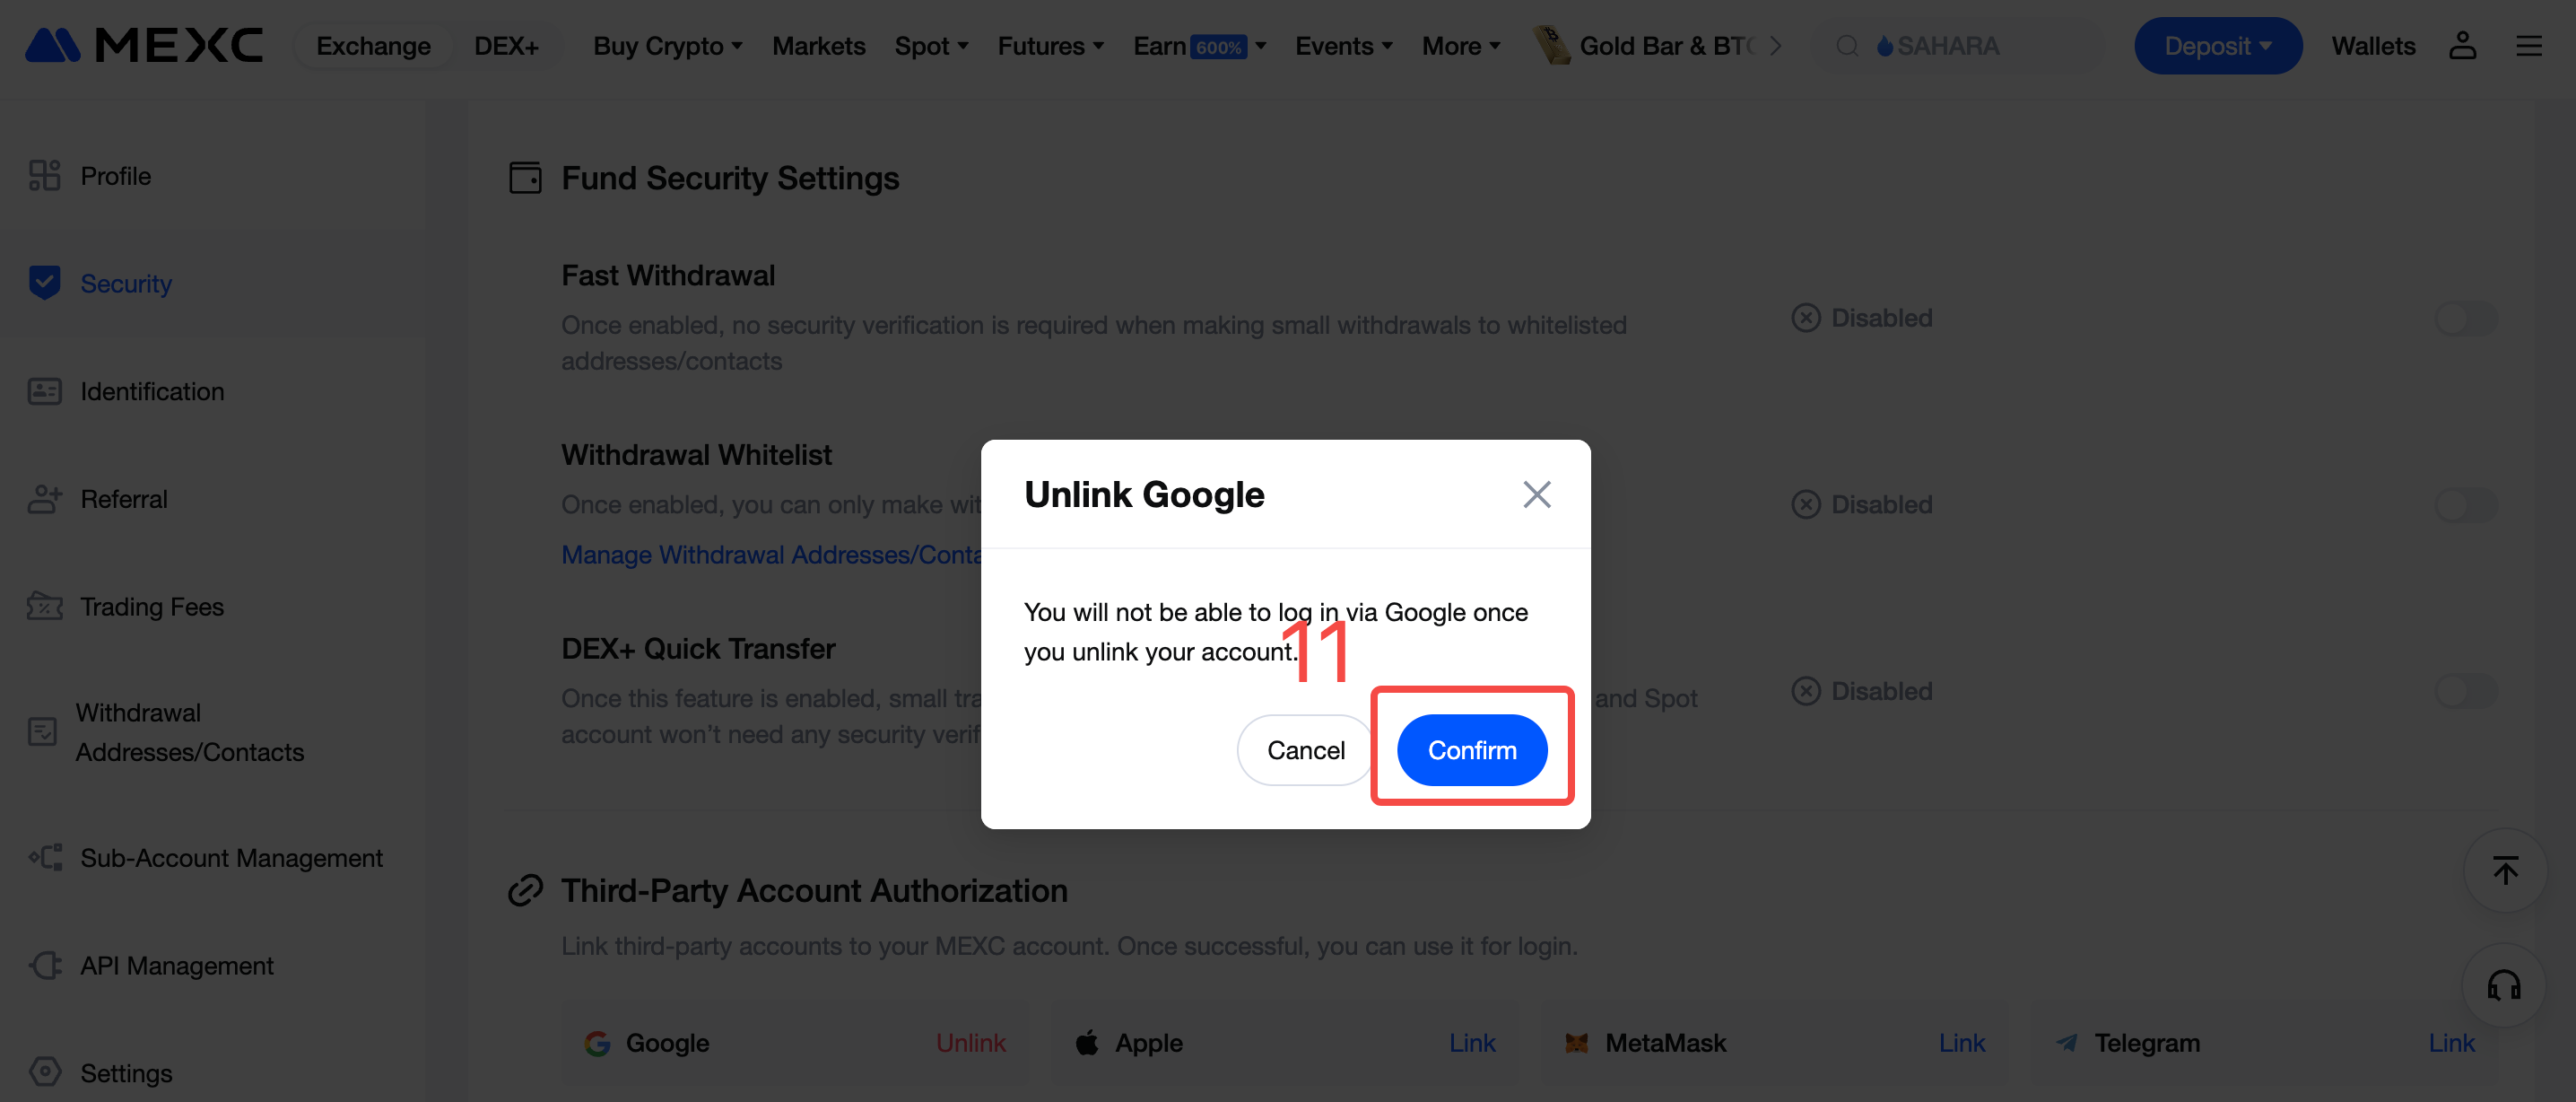Expand the Futures menu dropdown
Image resolution: width=2576 pixels, height=1102 pixels.
pos(1050,46)
